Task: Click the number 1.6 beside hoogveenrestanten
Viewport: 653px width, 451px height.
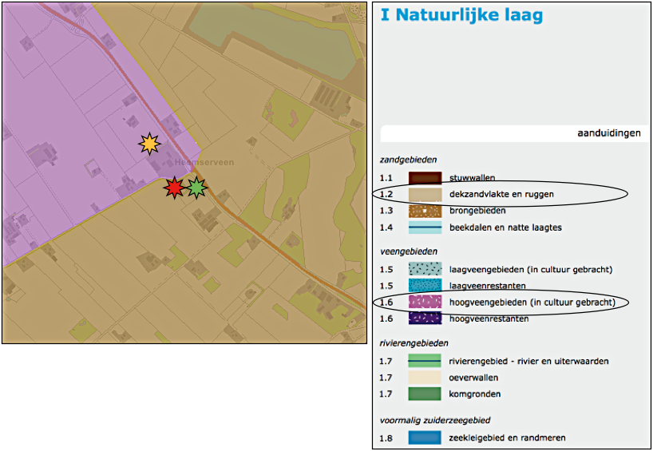Action: tap(386, 319)
